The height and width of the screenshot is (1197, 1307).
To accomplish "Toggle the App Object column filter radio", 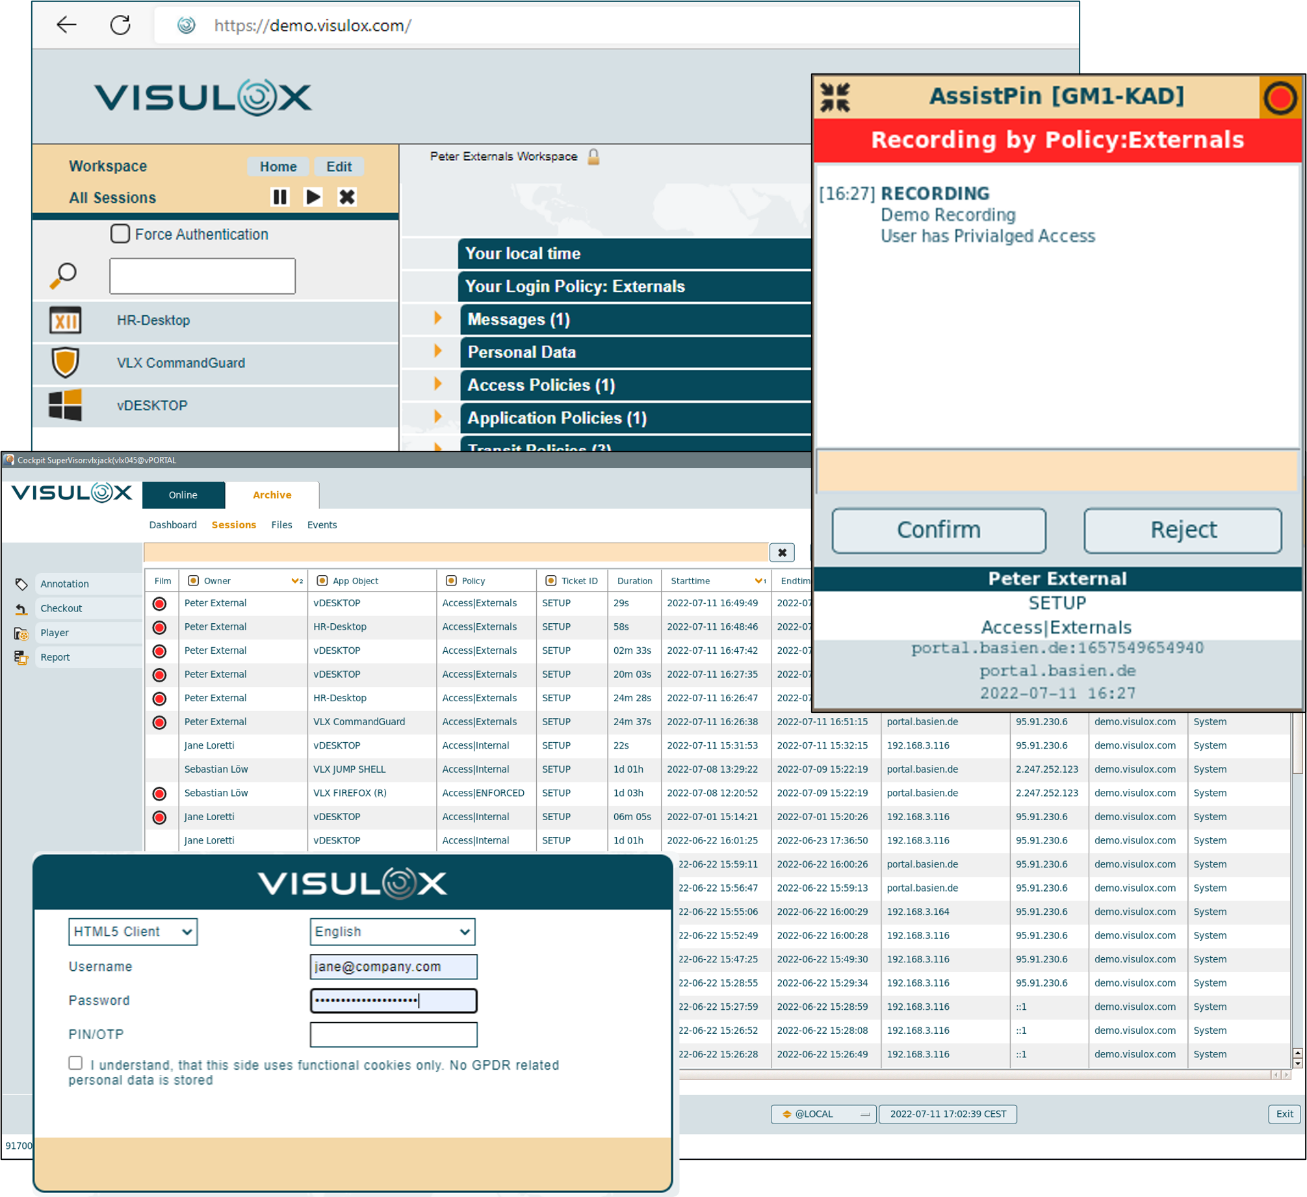I will [322, 580].
